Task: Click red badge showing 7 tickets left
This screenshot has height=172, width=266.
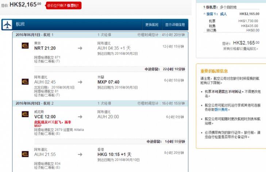Action: (x=63, y=5)
